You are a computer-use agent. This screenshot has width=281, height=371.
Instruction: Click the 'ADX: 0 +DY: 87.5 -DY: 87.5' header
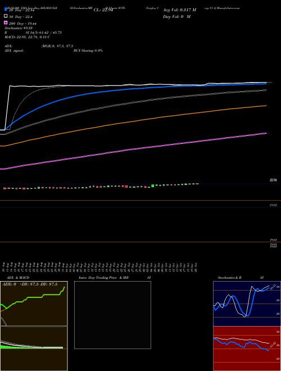pos(30,284)
